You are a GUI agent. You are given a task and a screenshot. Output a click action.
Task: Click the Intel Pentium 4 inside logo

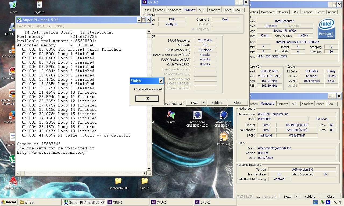coord(326,29)
